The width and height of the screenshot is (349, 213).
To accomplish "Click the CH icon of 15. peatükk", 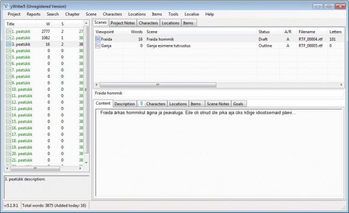I will point(8,122).
